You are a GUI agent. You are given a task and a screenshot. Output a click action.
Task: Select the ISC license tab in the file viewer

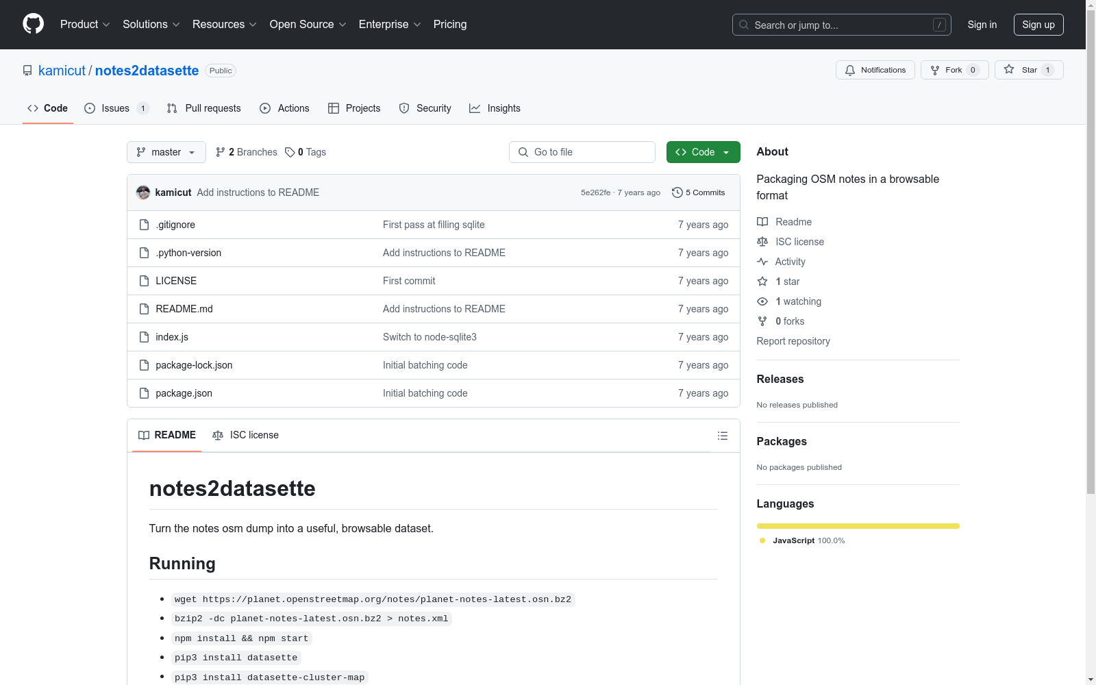pyautogui.click(x=246, y=436)
